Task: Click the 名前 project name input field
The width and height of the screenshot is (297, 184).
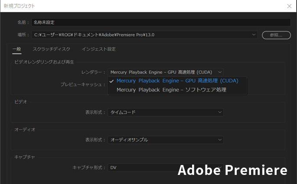Action: click(x=161, y=22)
